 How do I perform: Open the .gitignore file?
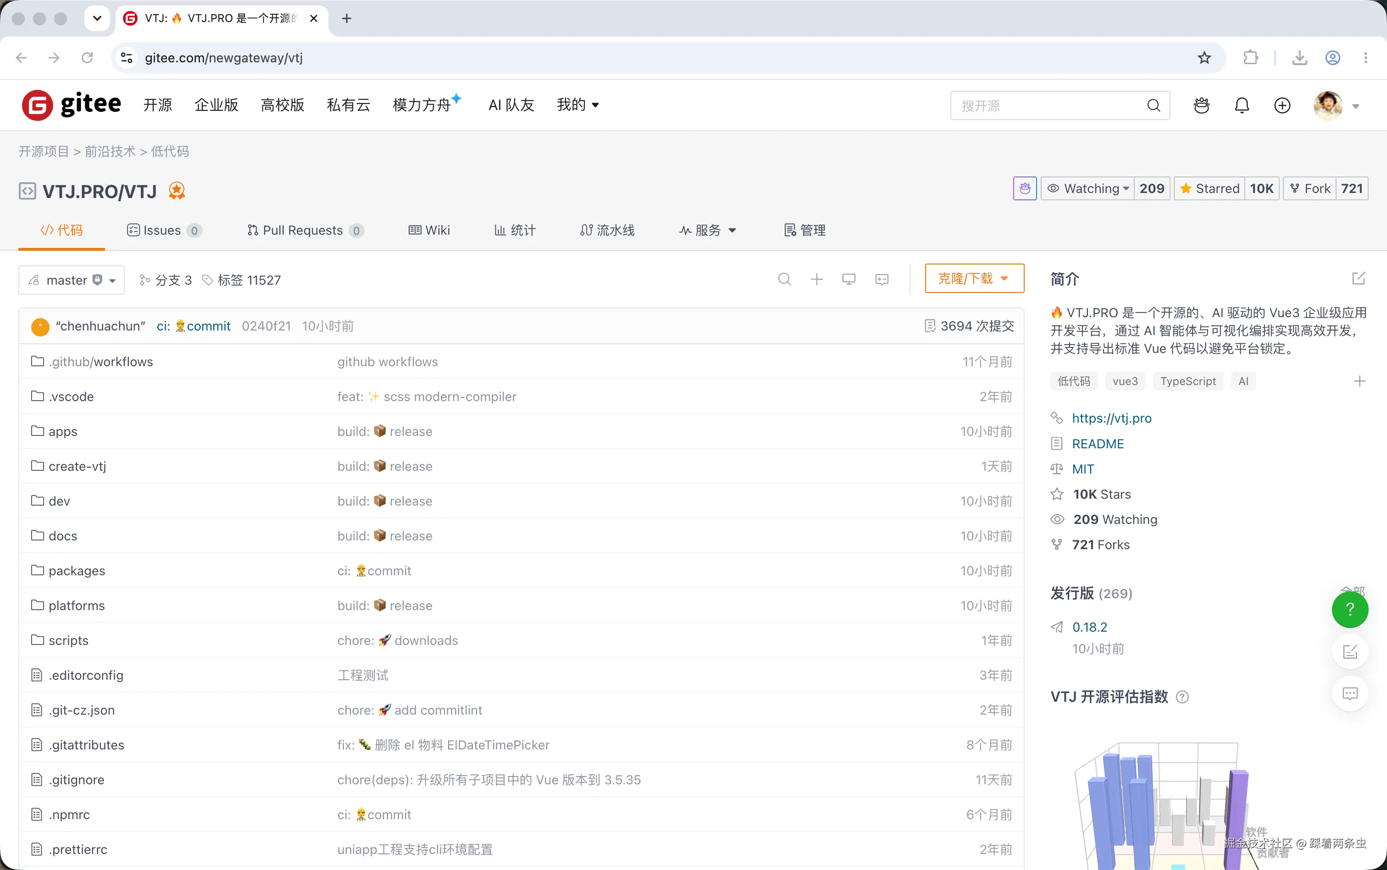(77, 780)
